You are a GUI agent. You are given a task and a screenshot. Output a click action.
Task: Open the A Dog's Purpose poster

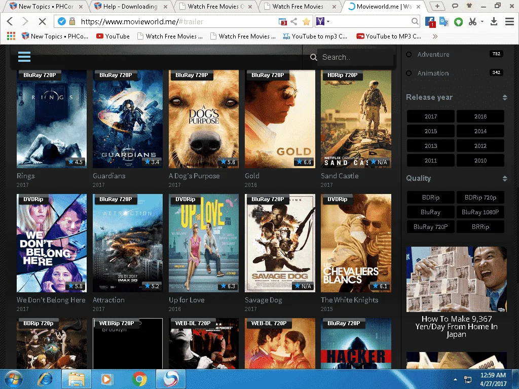[204, 119]
